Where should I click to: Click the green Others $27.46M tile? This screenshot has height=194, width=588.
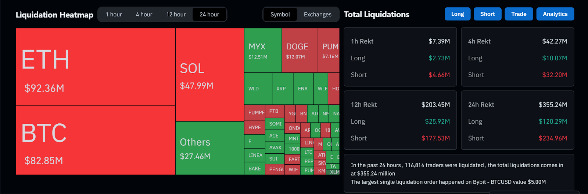209,148
